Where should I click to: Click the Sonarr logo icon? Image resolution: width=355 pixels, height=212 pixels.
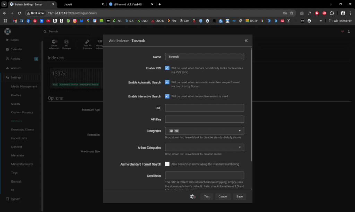pos(8,32)
